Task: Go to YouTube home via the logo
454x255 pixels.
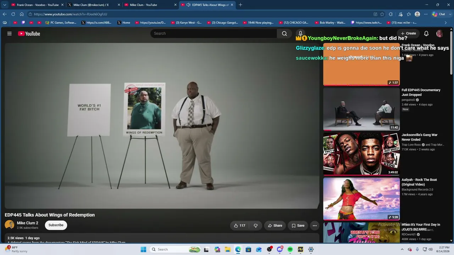Action: point(29,34)
